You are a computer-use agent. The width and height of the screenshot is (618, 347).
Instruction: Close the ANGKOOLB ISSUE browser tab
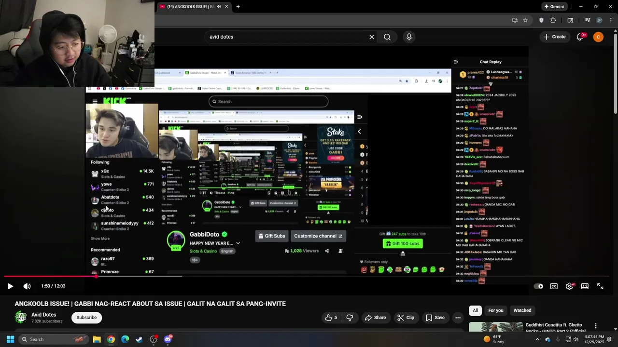(x=226, y=7)
